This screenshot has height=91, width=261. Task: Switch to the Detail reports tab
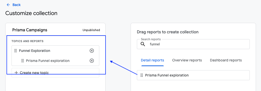coord(152,60)
